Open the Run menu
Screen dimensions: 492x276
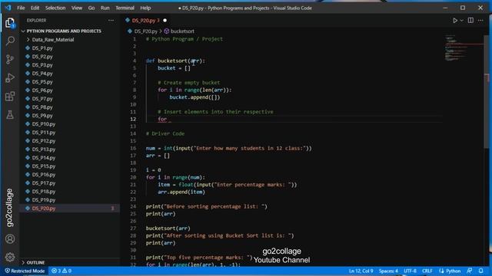pos(105,8)
